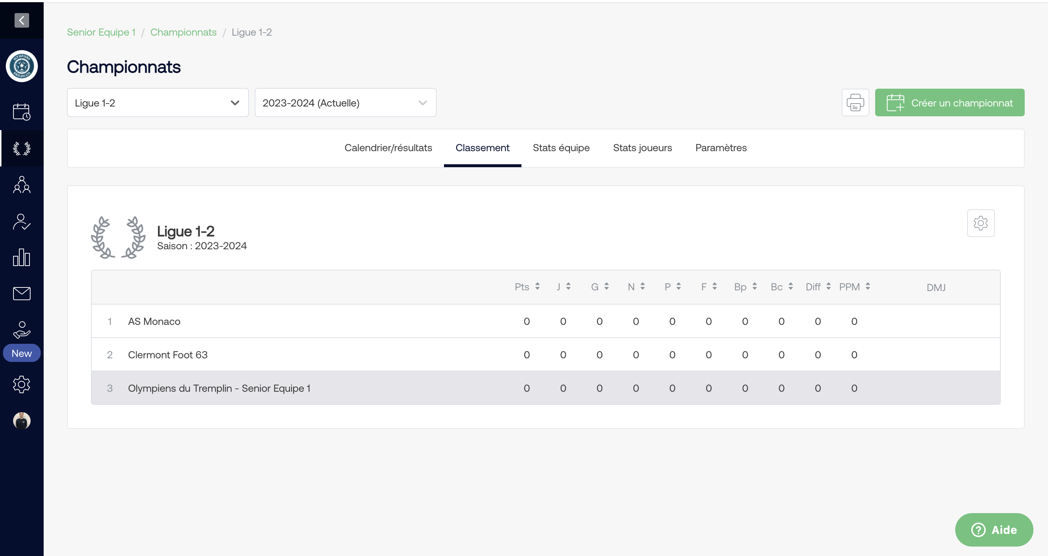
Task: Select the Classement tab
Action: click(482, 148)
